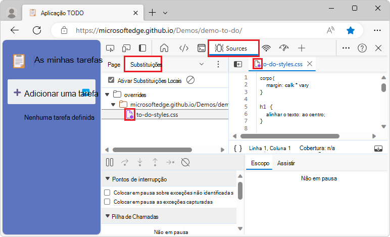
Task: Collapse Pontos de interrupção section
Action: [x=108, y=179]
